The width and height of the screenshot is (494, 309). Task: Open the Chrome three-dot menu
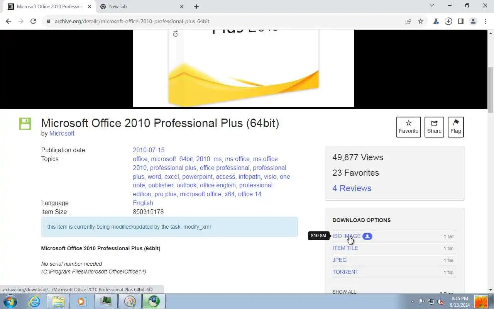tap(486, 21)
